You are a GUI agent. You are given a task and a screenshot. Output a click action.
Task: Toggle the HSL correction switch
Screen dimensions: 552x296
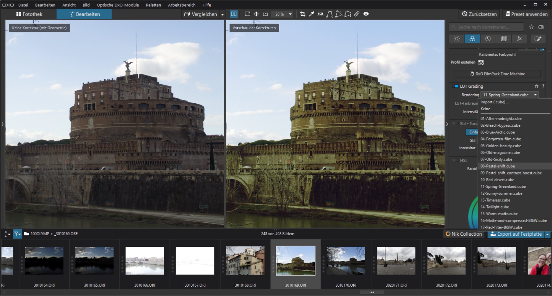pyautogui.click(x=455, y=160)
